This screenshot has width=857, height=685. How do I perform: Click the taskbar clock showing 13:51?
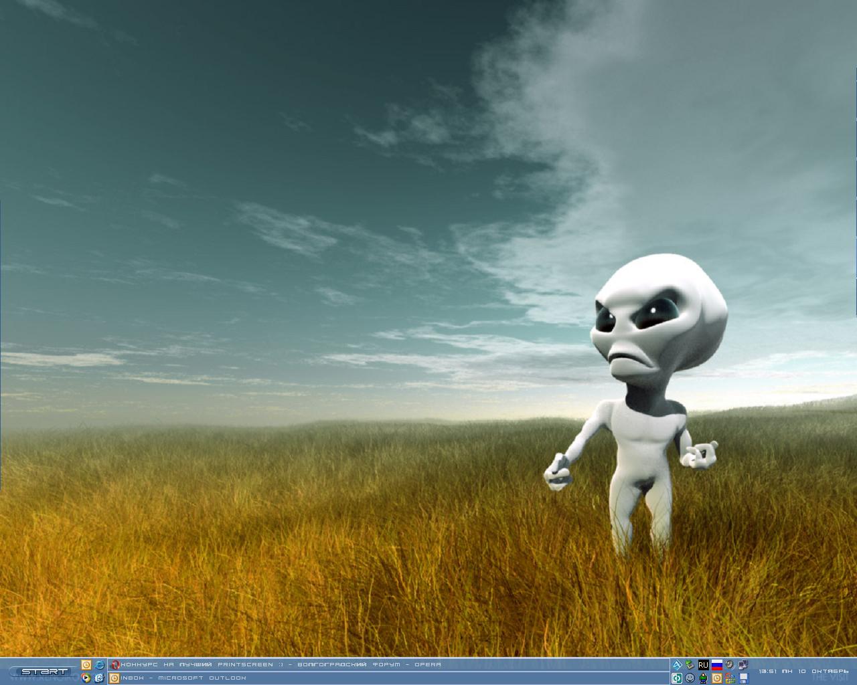(803, 671)
